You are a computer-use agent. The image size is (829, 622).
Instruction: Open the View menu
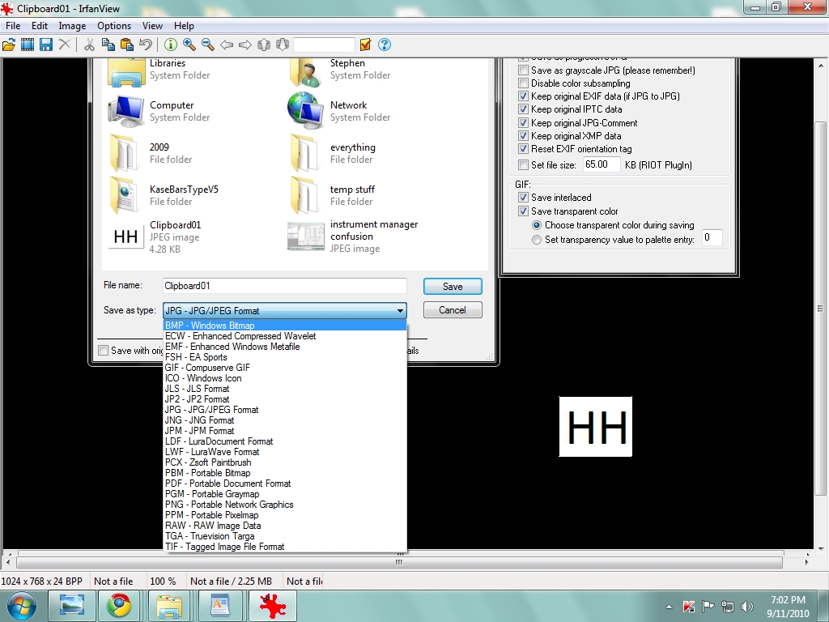pyautogui.click(x=152, y=26)
